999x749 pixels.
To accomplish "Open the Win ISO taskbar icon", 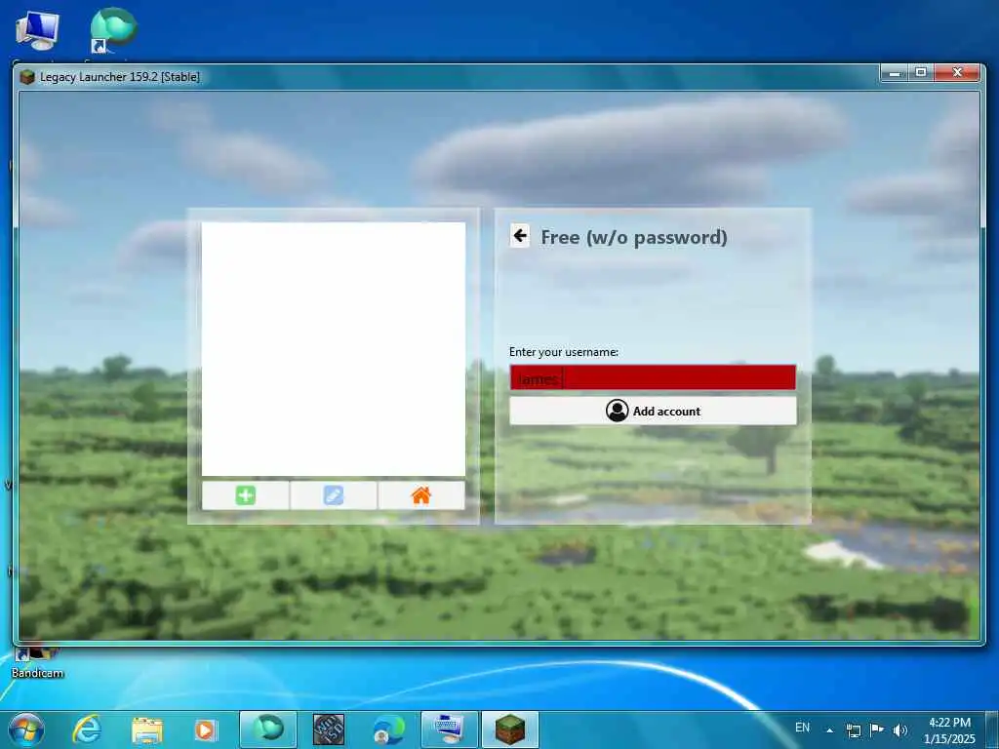I will click(329, 729).
